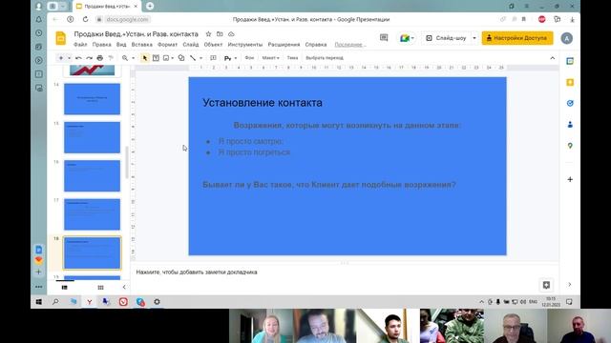
Task: Open the Windows Start menu
Action: 38,302
